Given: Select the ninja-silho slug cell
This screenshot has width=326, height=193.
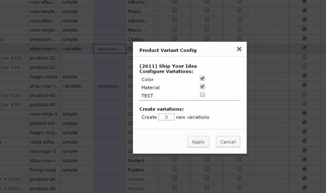Looking at the screenshot, I should pos(44,142).
